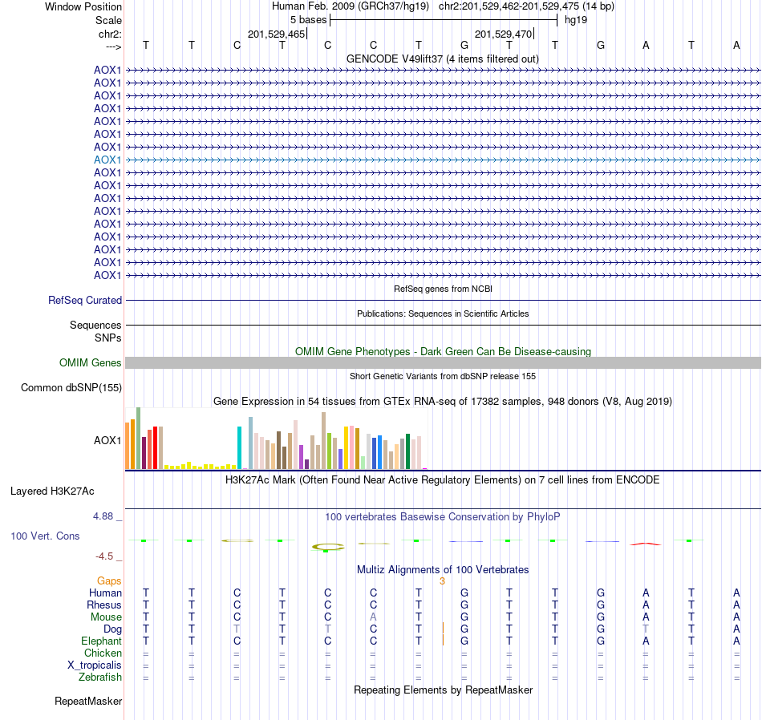762x720 pixels.
Task: Click the -4.5 lower axis value of PhyloP
Action: click(x=104, y=556)
